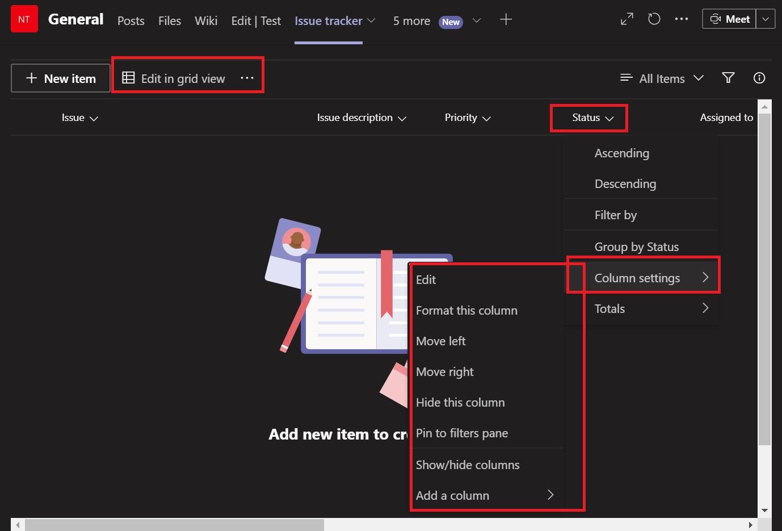The width and height of the screenshot is (782, 531).
Task: Open the More options menu in the tab header
Action: pos(681,19)
